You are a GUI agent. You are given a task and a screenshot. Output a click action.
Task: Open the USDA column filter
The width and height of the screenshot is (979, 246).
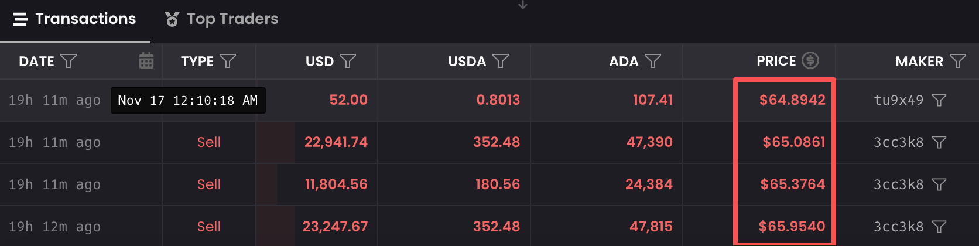[x=501, y=61]
